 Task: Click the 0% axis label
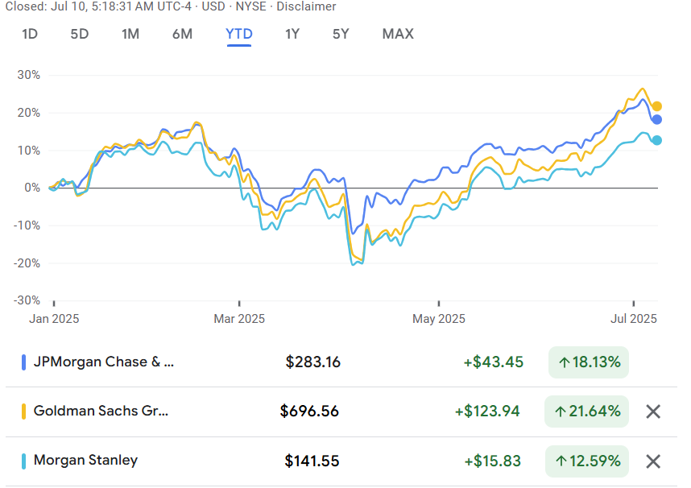(x=32, y=188)
